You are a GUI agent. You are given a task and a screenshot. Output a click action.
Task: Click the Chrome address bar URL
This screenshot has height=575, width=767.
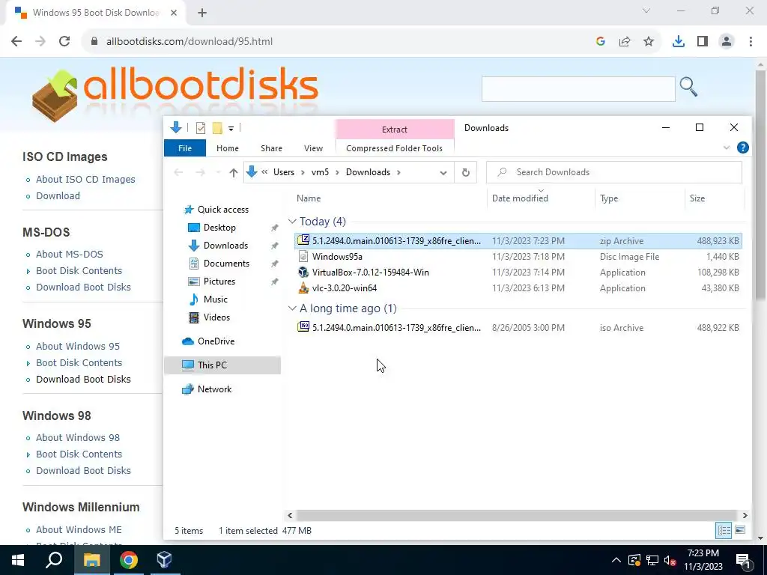(190, 42)
